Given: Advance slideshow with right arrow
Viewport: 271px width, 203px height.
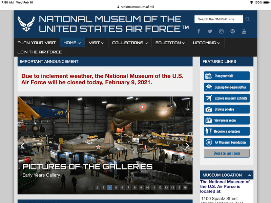Looking at the screenshot, I should [187, 146].
